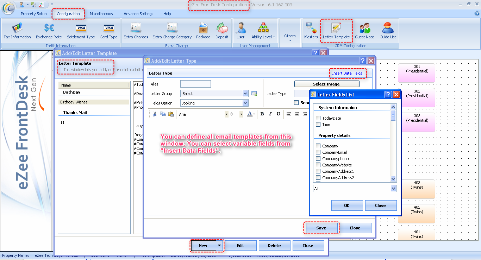
Task: Check the Company field
Action: coord(318,146)
